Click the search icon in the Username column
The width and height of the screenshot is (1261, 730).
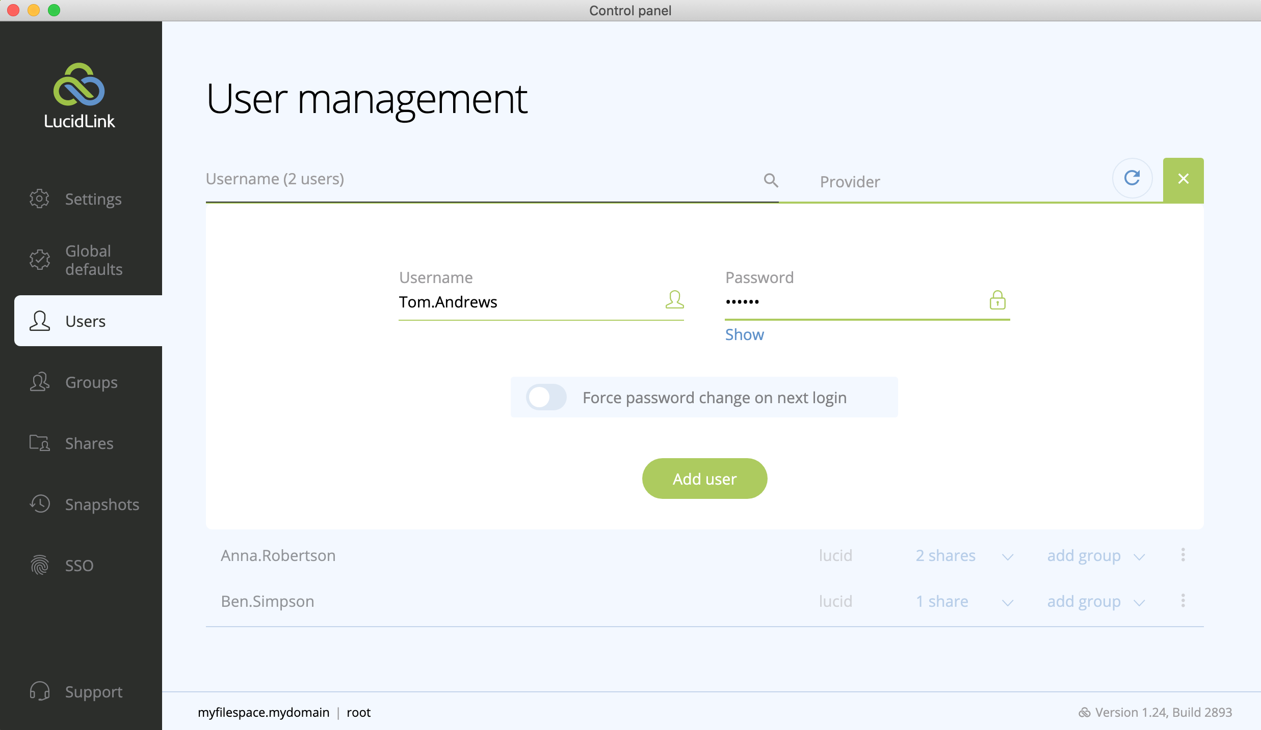pos(771,180)
